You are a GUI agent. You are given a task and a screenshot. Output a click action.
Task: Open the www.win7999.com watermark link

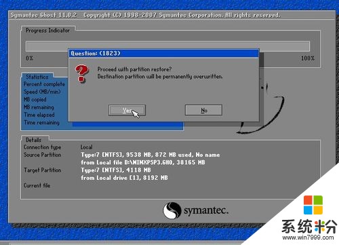pyautogui.click(x=308, y=238)
